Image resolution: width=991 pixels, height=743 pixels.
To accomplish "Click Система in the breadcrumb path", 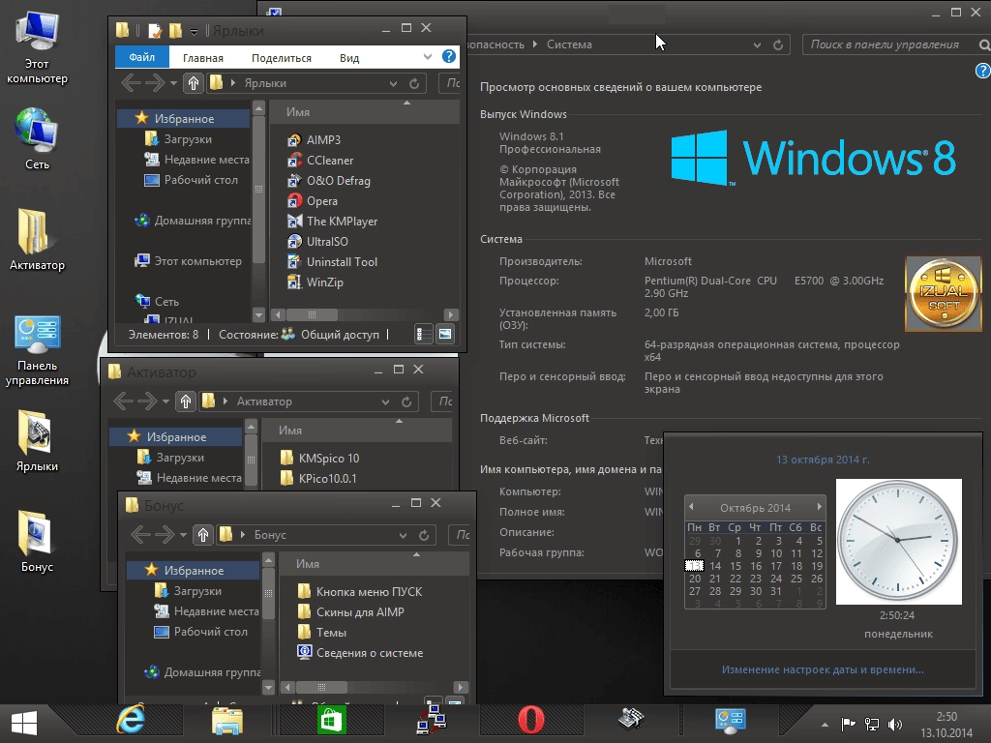I will [569, 45].
